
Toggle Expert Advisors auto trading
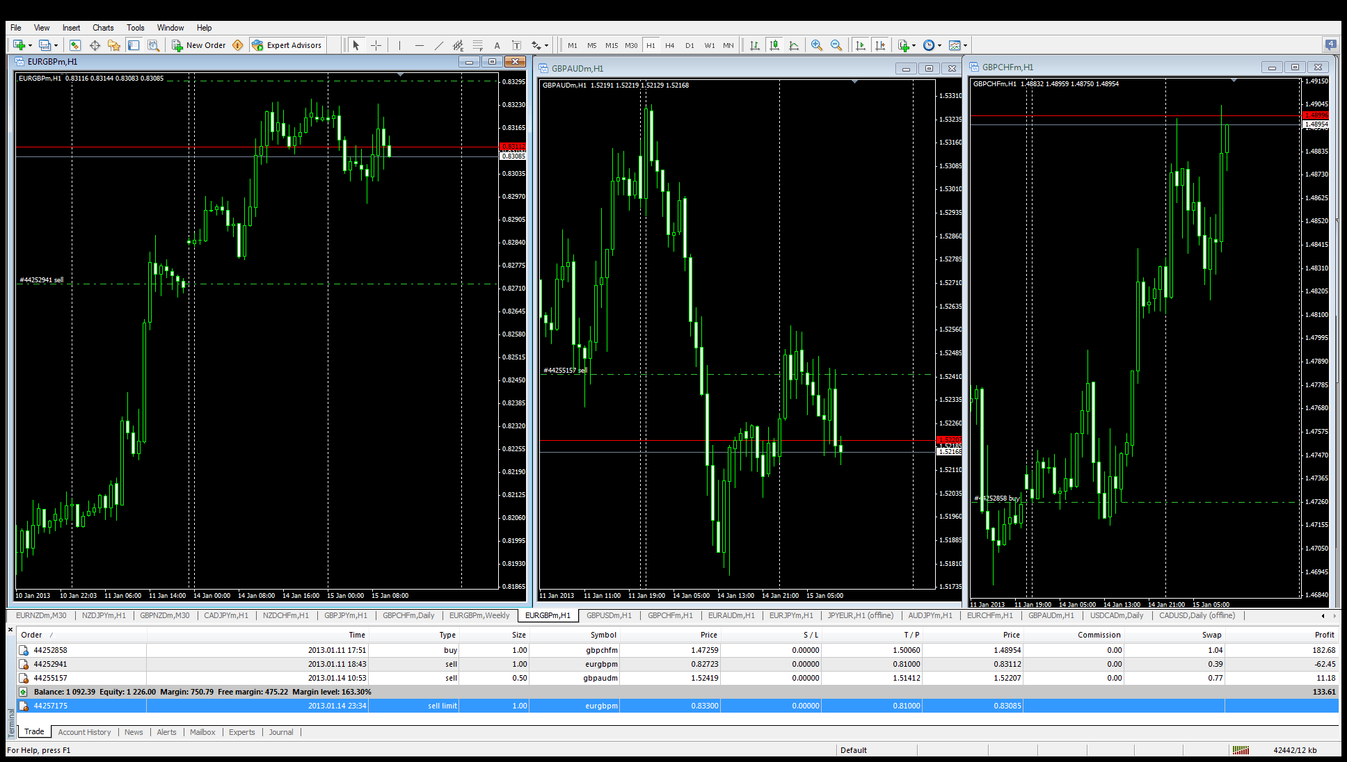pyautogui.click(x=287, y=45)
